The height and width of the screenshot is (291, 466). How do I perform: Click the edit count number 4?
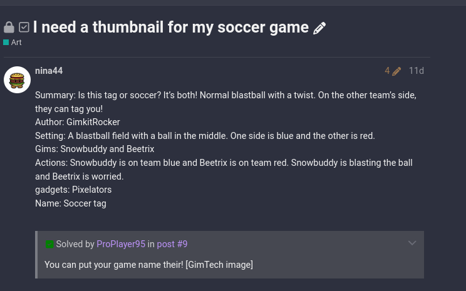(x=387, y=71)
